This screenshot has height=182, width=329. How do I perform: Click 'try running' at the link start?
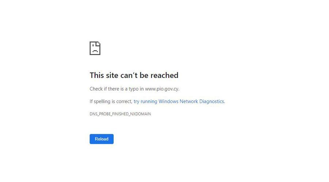click(x=145, y=102)
